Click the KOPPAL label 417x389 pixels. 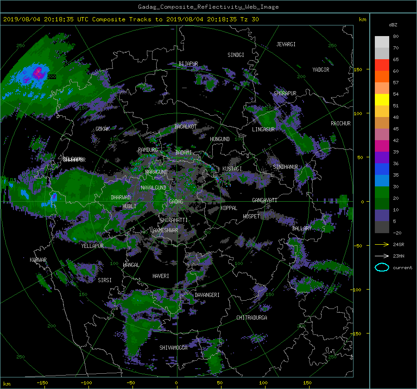click(x=229, y=208)
